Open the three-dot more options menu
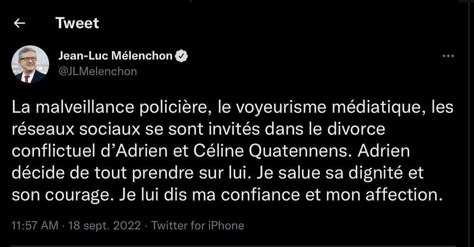This screenshot has width=474, height=247. pyautogui.click(x=448, y=56)
